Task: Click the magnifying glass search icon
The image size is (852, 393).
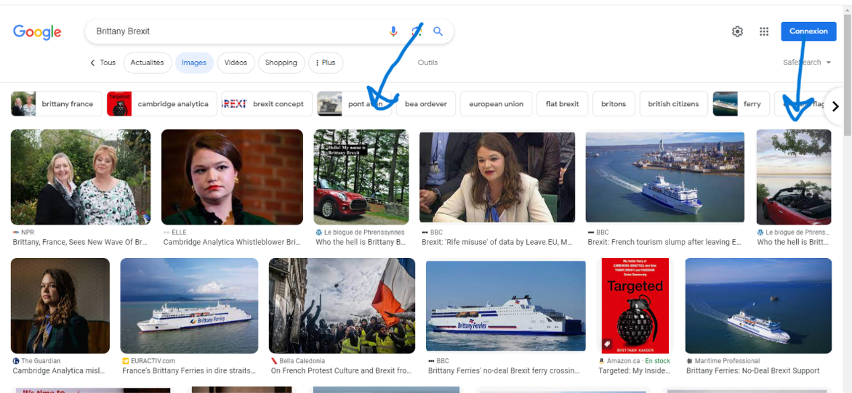Action: [438, 32]
